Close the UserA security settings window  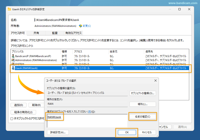tap(189, 9)
